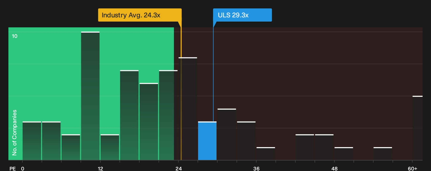Click the x-axis label 36
Image resolution: width=431 pixels, height=171 pixels.
tap(256, 168)
